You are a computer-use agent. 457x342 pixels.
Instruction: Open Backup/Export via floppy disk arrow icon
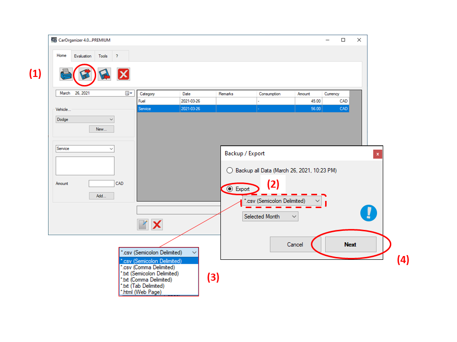point(85,74)
